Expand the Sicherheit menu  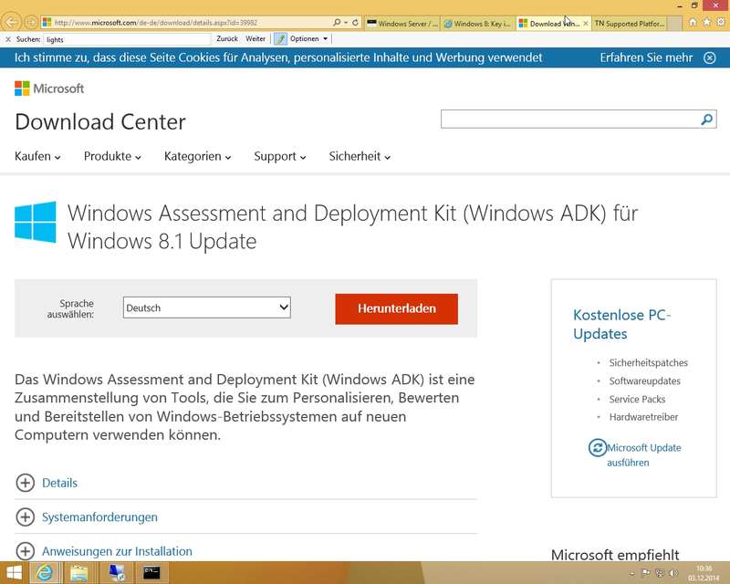pos(360,156)
